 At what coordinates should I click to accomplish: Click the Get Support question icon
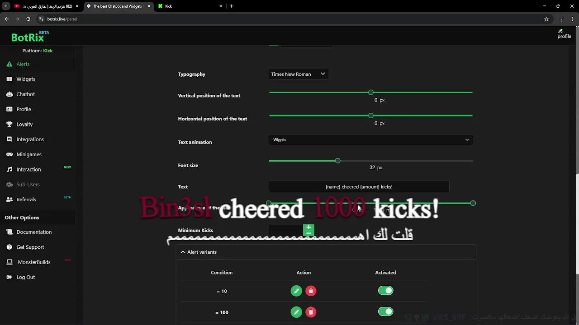[9, 247]
